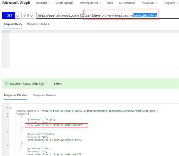Open the Solutions dropdown menu
This screenshot has width=179, height=156.
[43, 3]
